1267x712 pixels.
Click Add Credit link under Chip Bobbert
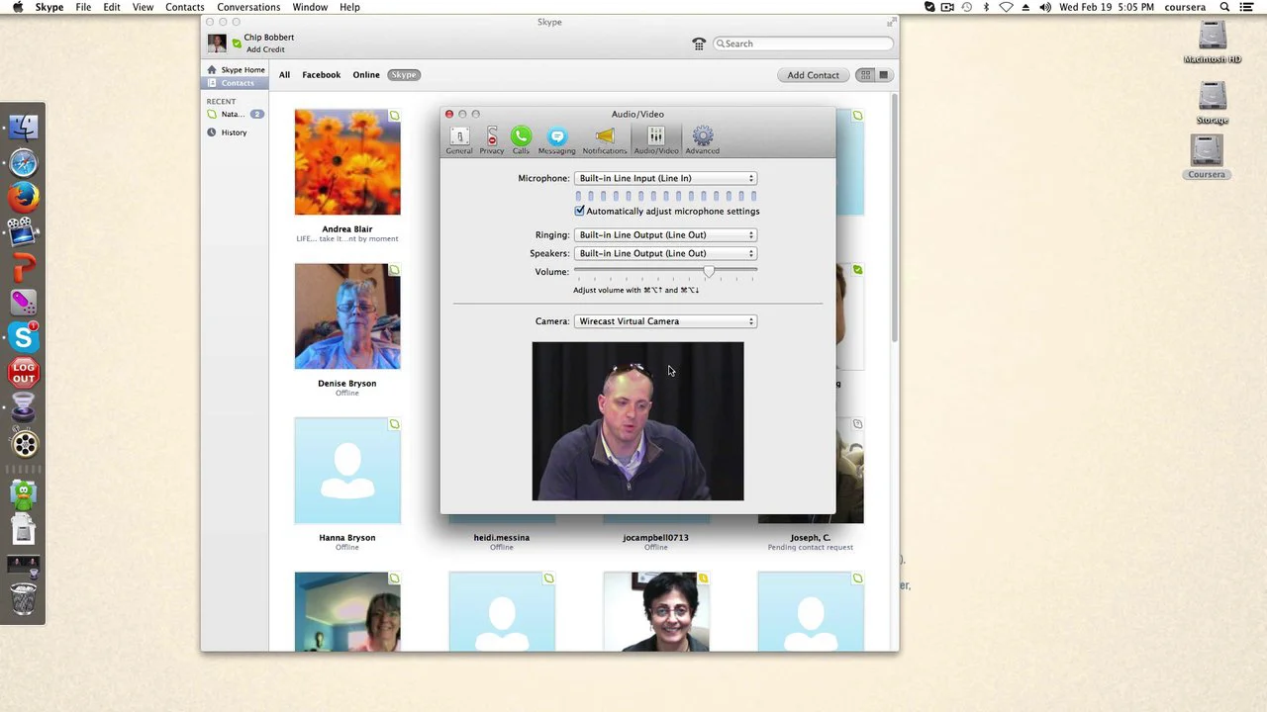(x=265, y=49)
